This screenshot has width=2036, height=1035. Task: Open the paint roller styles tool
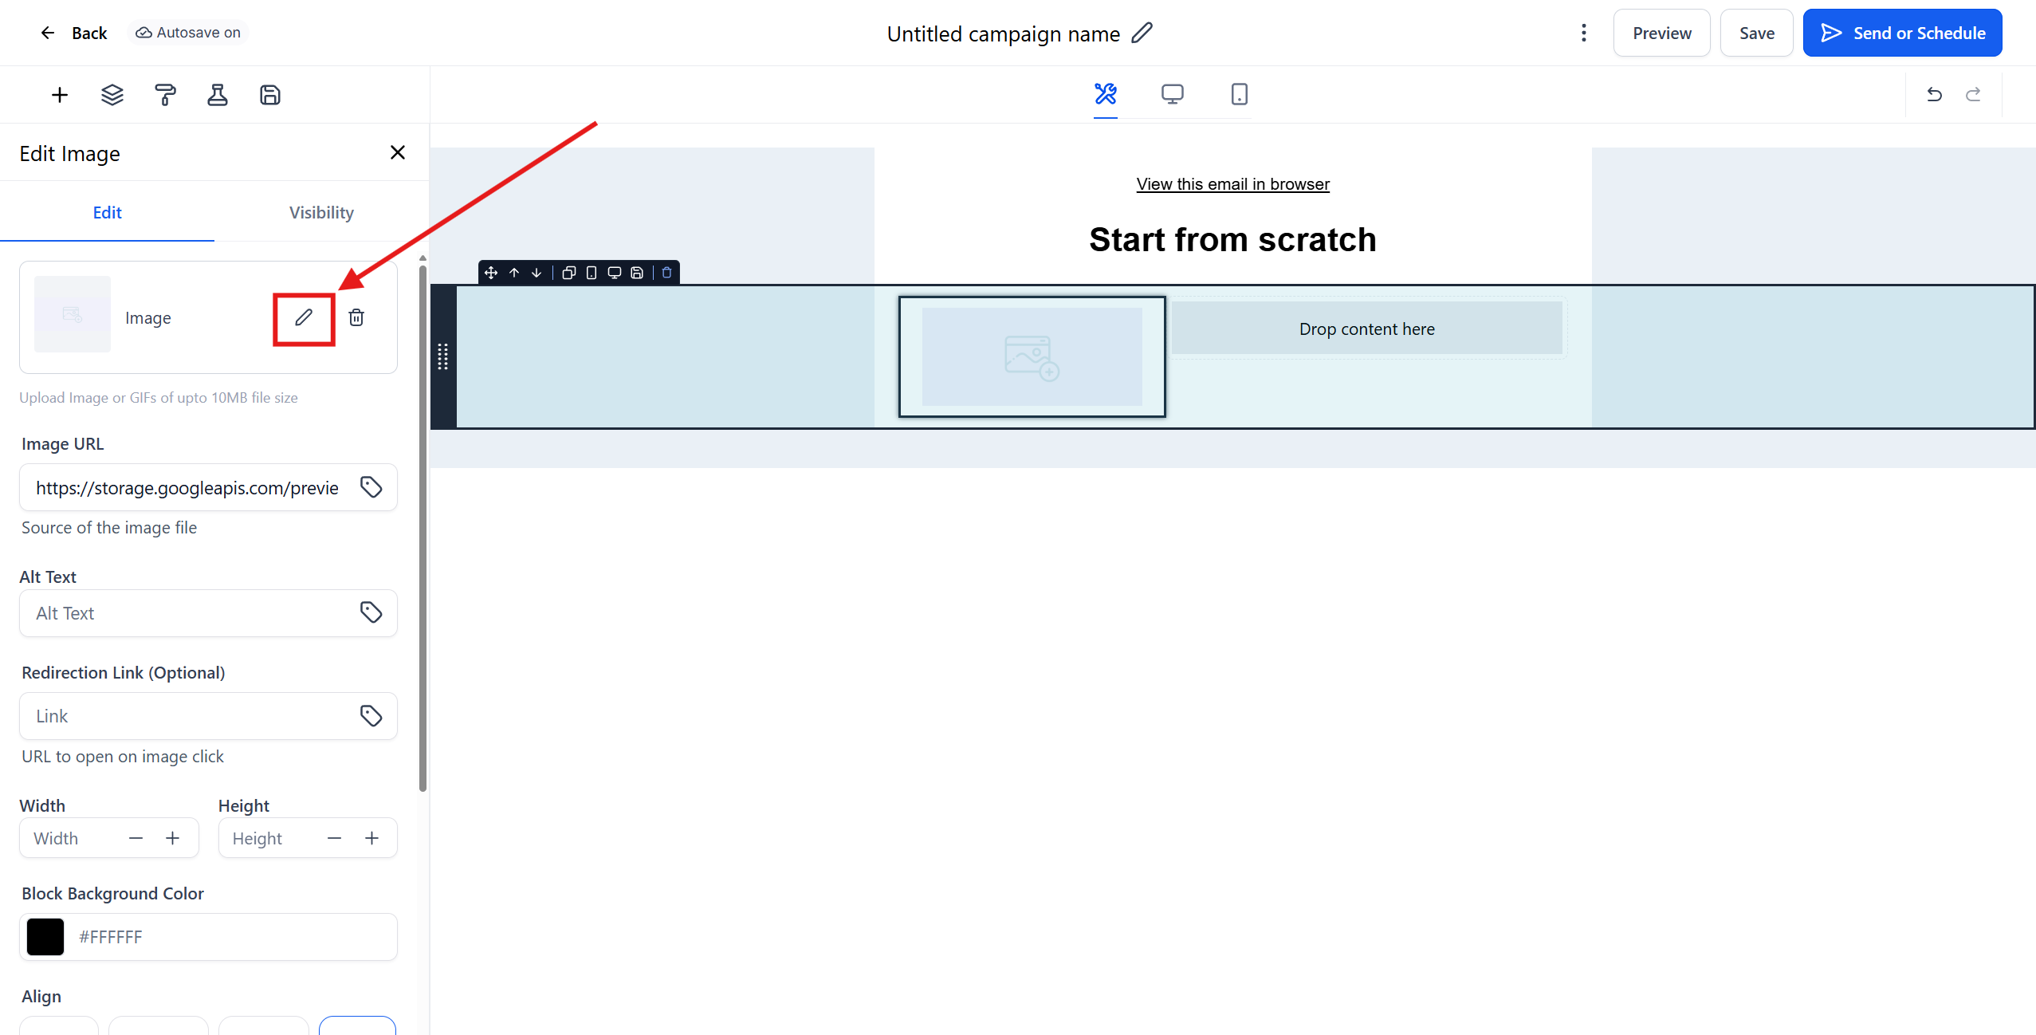(x=165, y=95)
